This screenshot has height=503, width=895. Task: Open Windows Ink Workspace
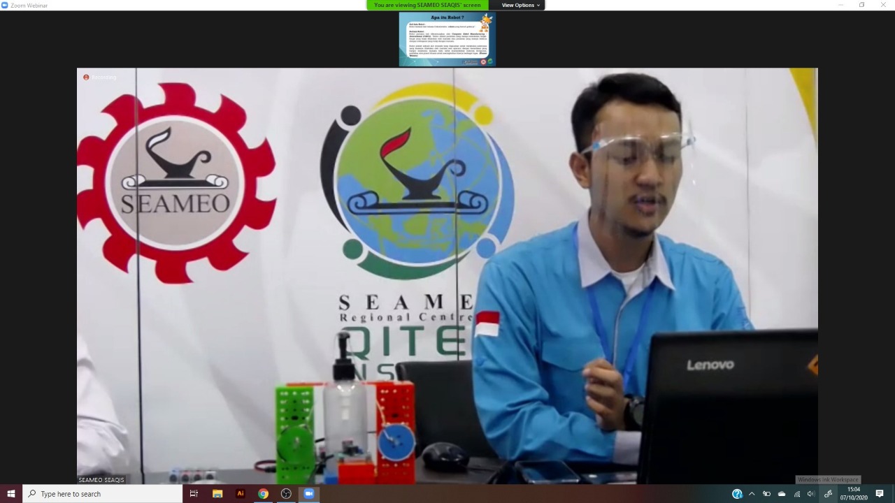click(x=828, y=494)
